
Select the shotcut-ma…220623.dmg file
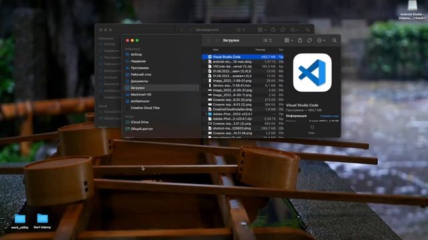243,128
